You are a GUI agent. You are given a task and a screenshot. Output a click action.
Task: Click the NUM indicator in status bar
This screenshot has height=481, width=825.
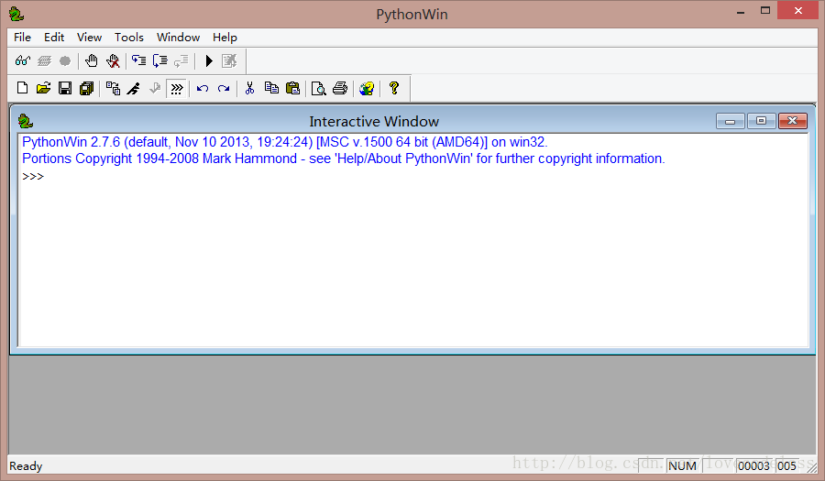(x=682, y=466)
